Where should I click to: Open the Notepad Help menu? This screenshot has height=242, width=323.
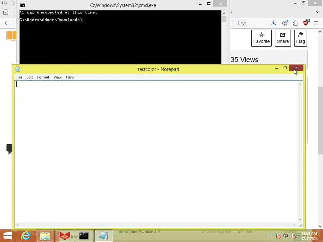click(x=70, y=77)
